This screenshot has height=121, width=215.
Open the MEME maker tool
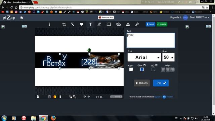pyautogui.click(x=128, y=24)
